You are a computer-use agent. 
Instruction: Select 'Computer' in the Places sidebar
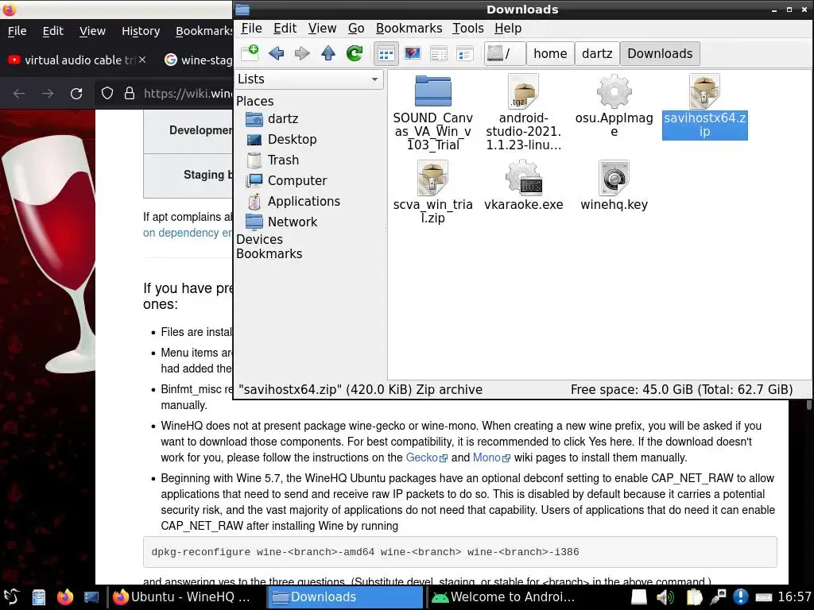(297, 181)
